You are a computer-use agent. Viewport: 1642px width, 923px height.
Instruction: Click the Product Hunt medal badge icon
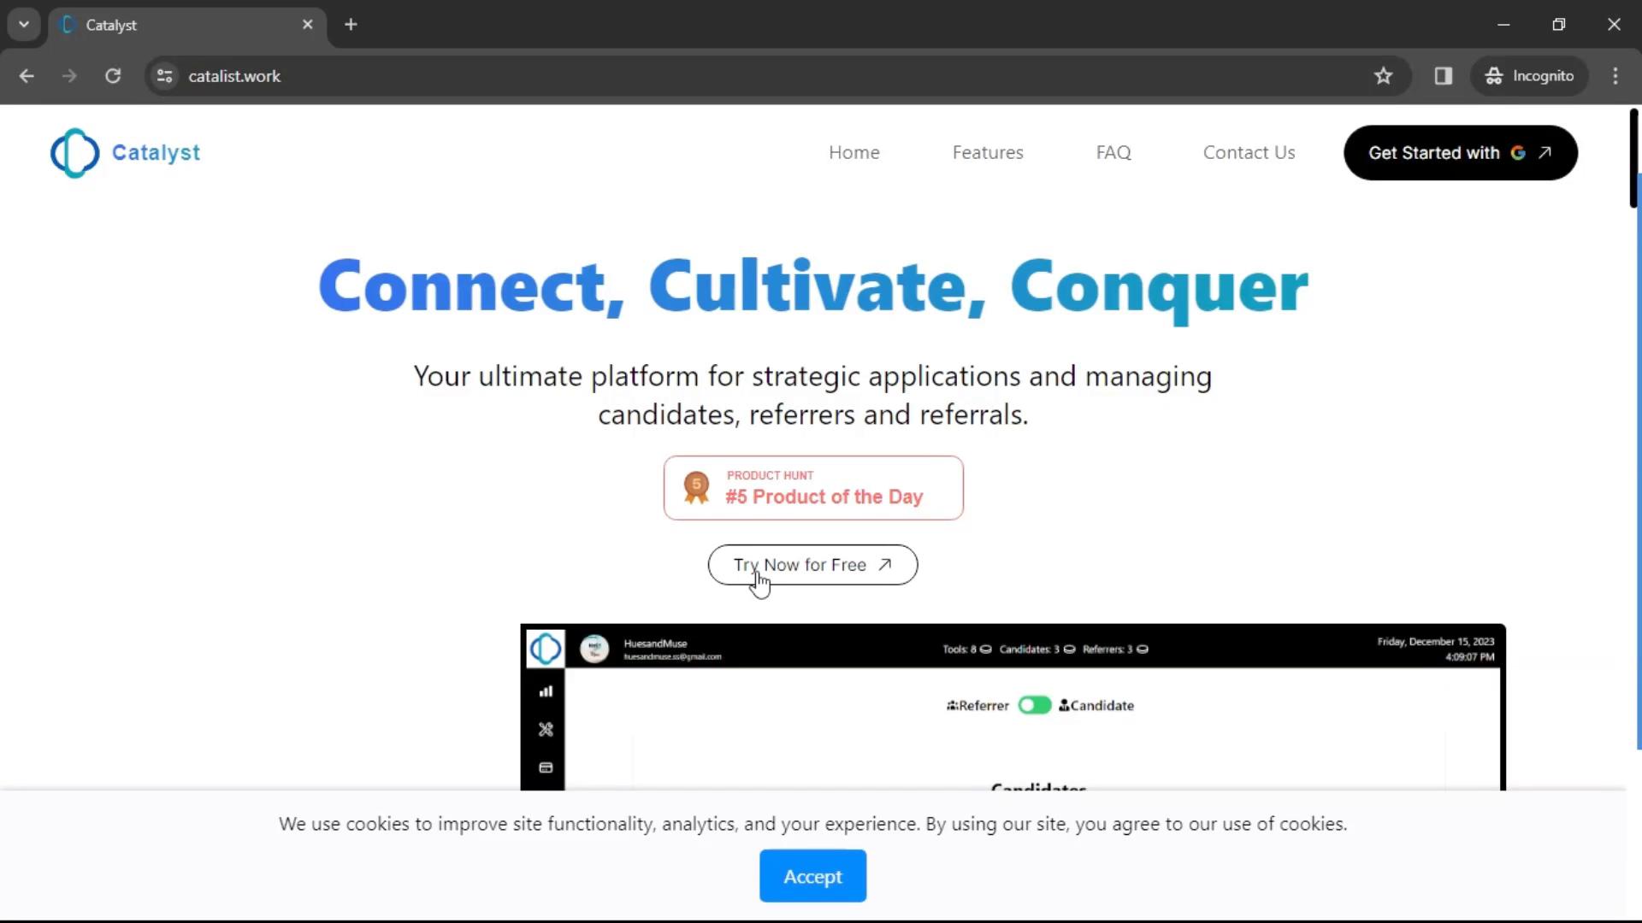click(x=696, y=487)
